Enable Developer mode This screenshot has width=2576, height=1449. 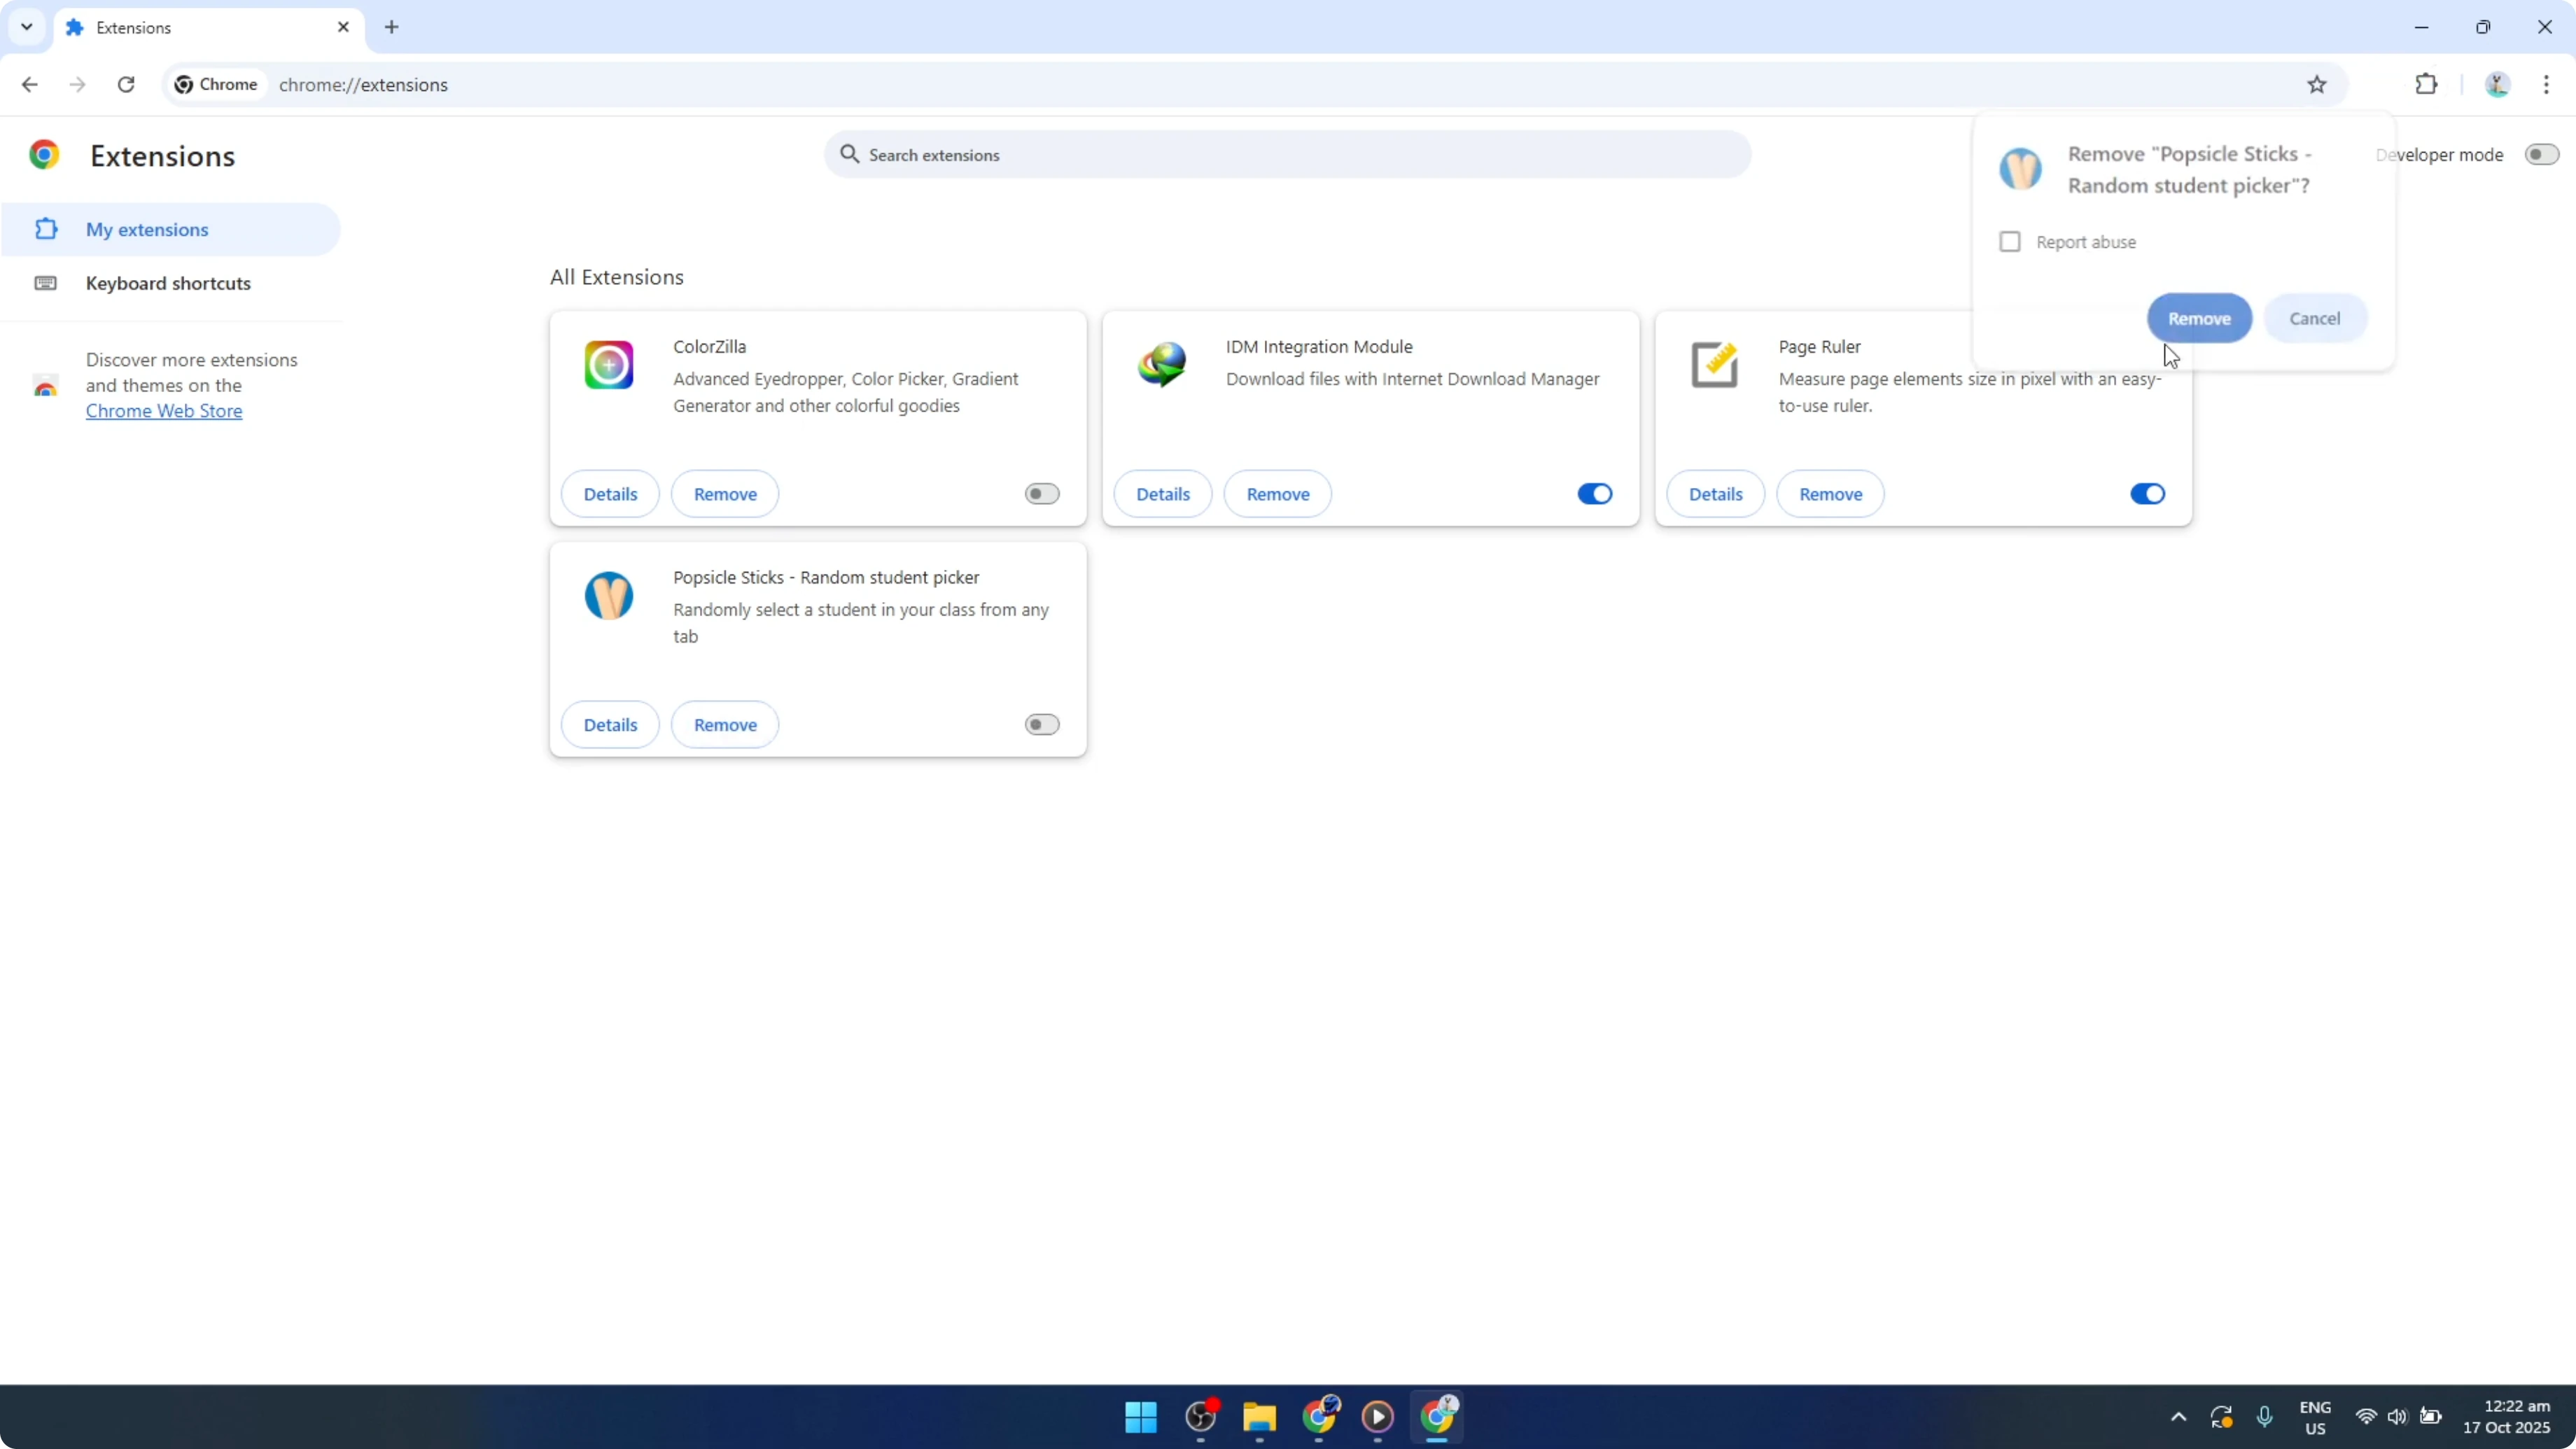coord(2541,154)
